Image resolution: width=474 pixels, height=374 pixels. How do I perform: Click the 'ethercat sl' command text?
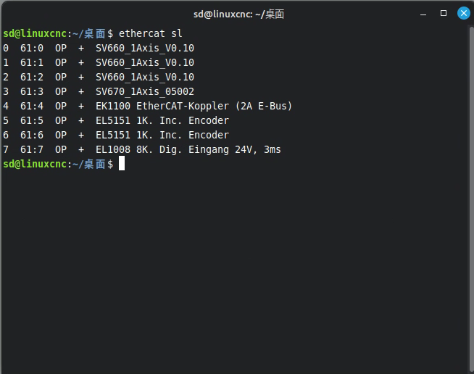pos(150,33)
